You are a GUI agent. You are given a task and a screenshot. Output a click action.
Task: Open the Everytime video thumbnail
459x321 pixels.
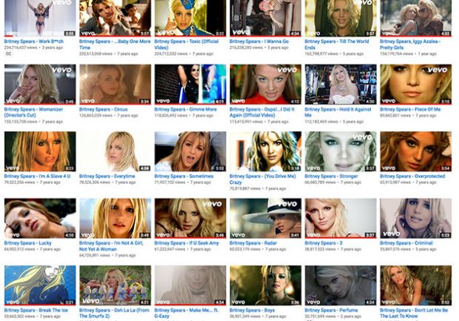click(115, 151)
